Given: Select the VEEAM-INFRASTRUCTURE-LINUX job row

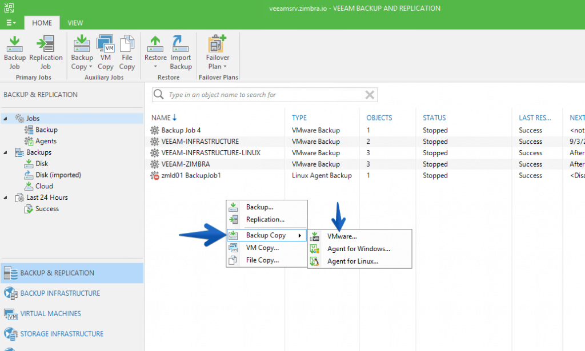Looking at the screenshot, I should [x=364, y=153].
